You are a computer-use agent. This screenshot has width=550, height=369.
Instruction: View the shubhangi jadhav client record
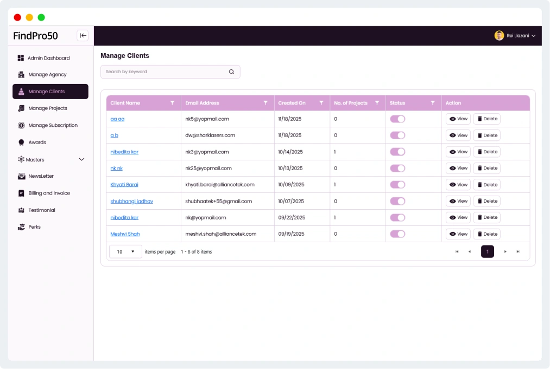(x=458, y=201)
